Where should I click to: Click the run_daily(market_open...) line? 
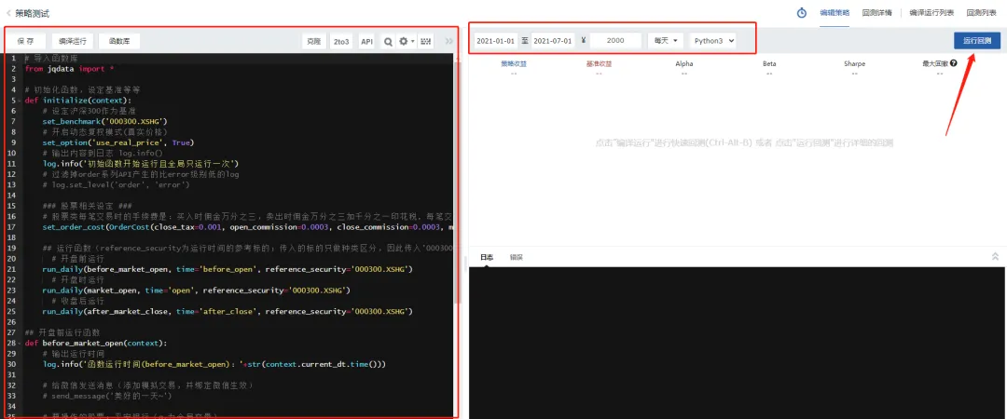coord(196,291)
